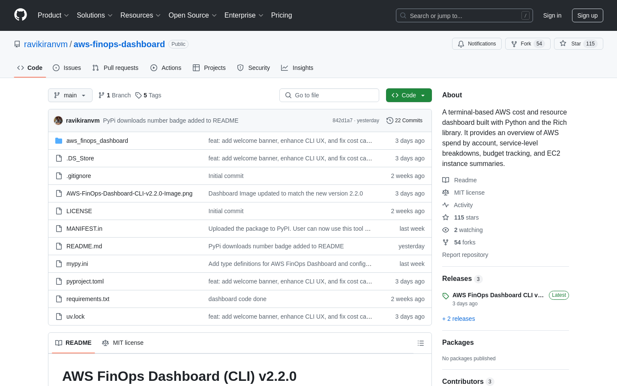Open the pyproject.toml file

pyautogui.click(x=85, y=281)
